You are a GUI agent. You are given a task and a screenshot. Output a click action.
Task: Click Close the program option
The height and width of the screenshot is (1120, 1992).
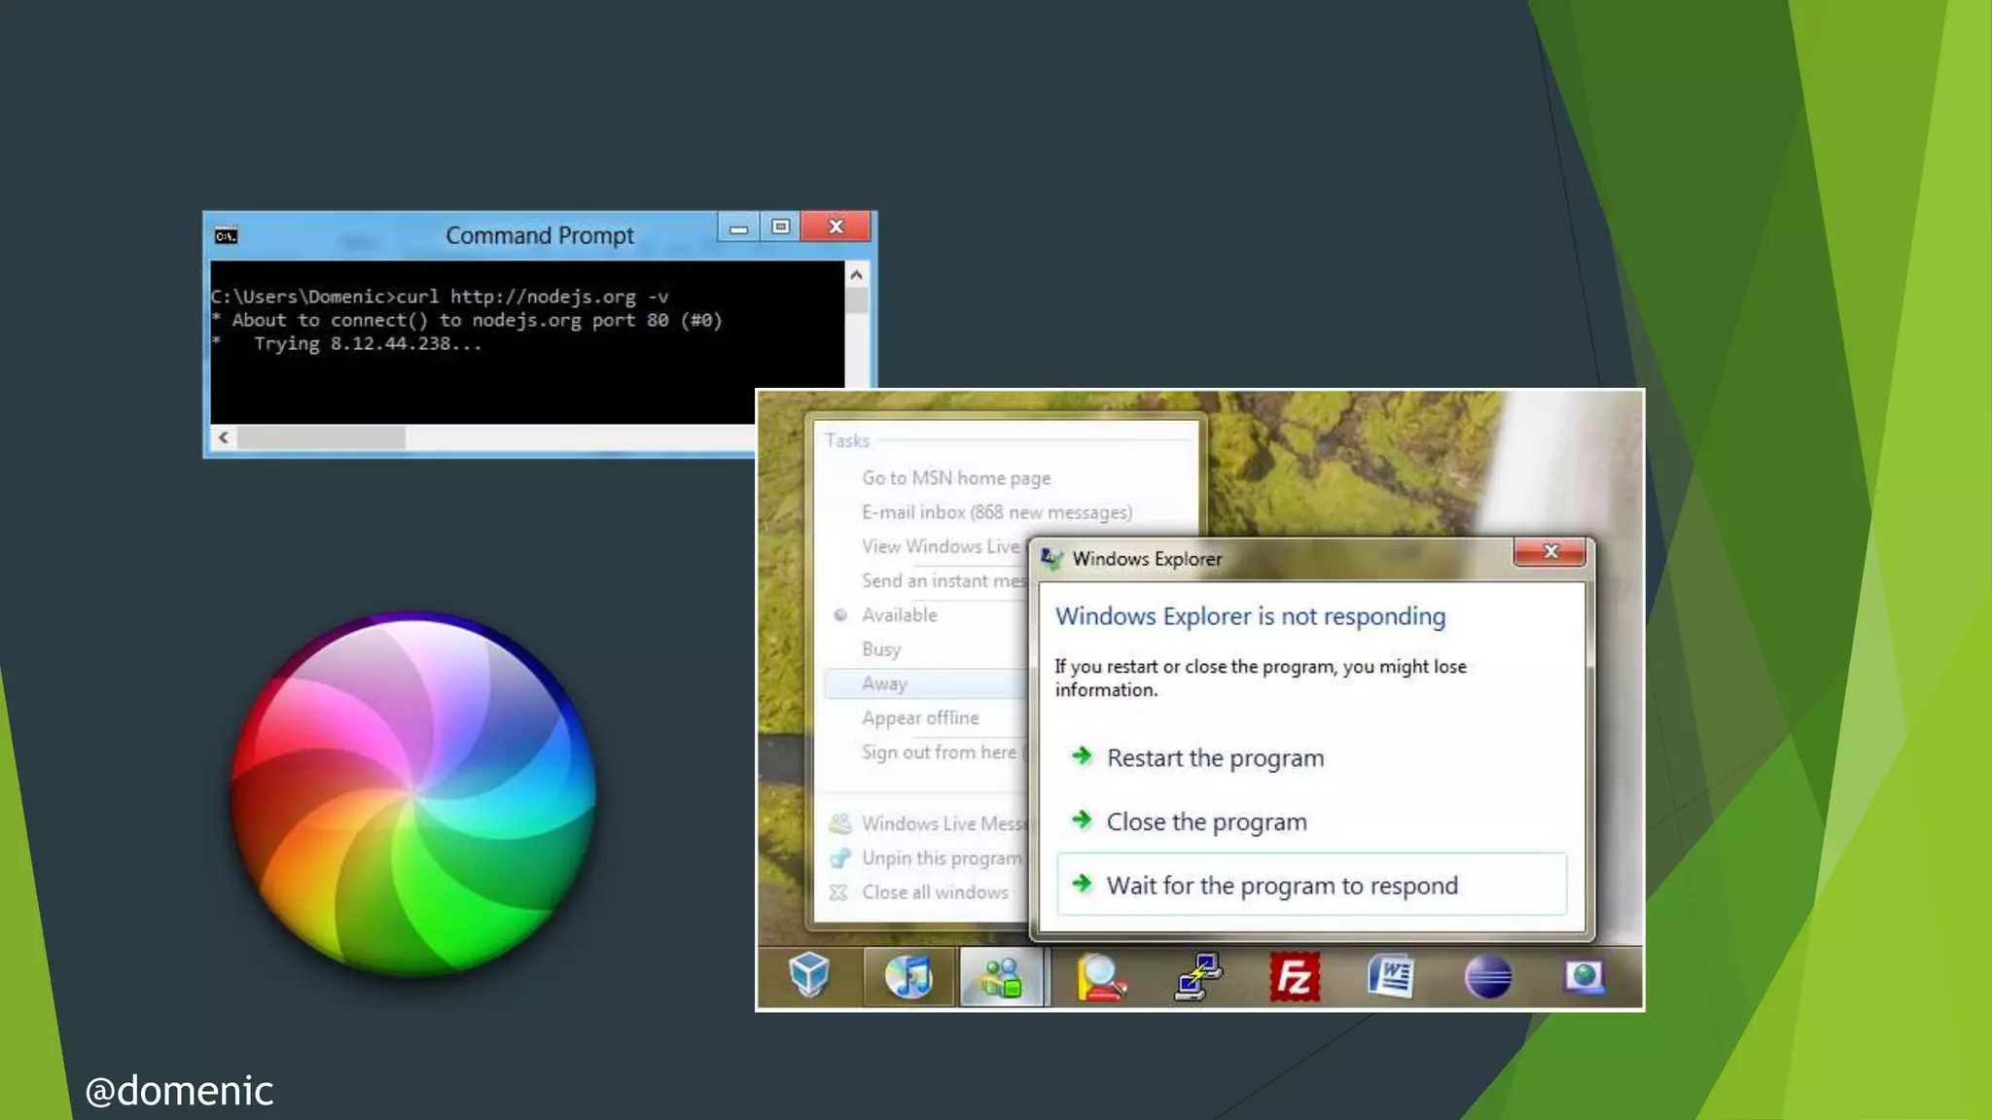tap(1206, 822)
